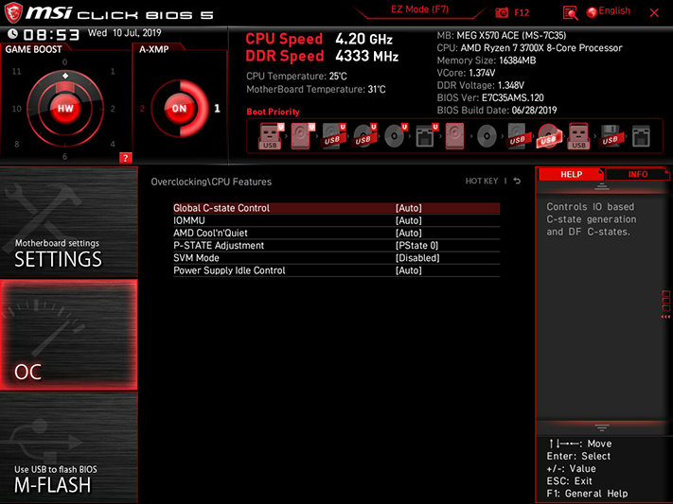The width and height of the screenshot is (673, 504).
Task: Switch to EZ Mode (F7)
Action: tap(419, 9)
